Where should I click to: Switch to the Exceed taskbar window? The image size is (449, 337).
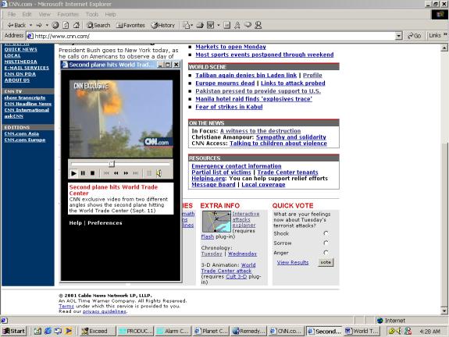(98, 331)
